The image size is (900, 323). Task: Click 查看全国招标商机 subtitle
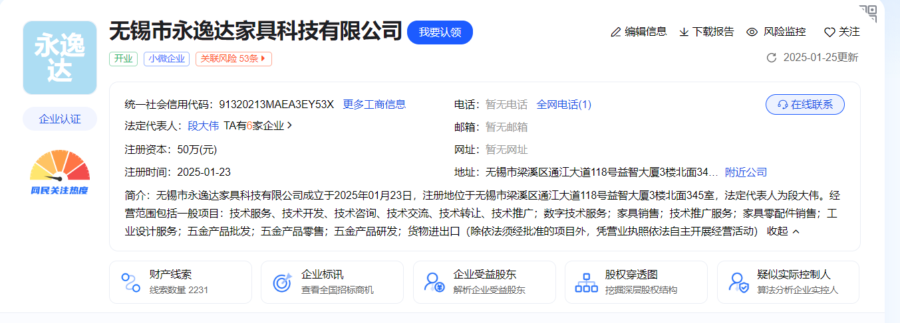pos(337,290)
